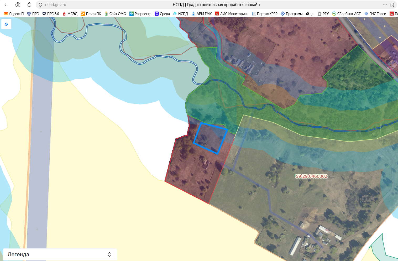Open the НСПД bookmark

[x=181, y=14]
